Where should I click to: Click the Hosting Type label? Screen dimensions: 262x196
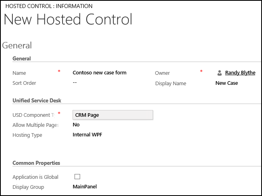click(27, 135)
